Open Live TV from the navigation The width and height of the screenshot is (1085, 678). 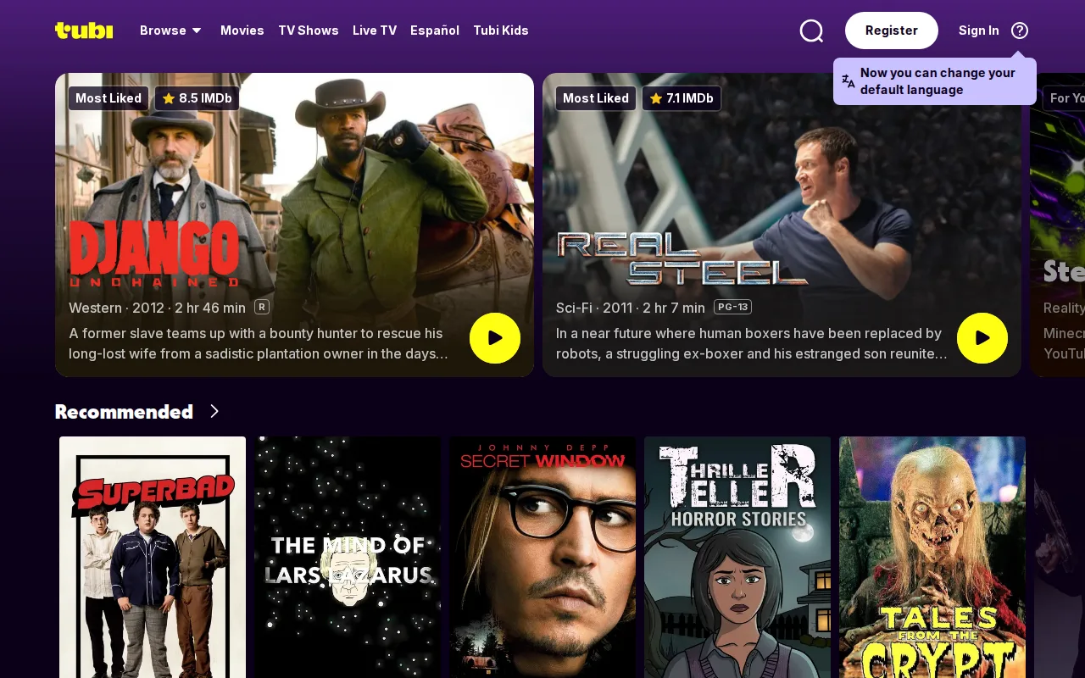click(x=375, y=31)
